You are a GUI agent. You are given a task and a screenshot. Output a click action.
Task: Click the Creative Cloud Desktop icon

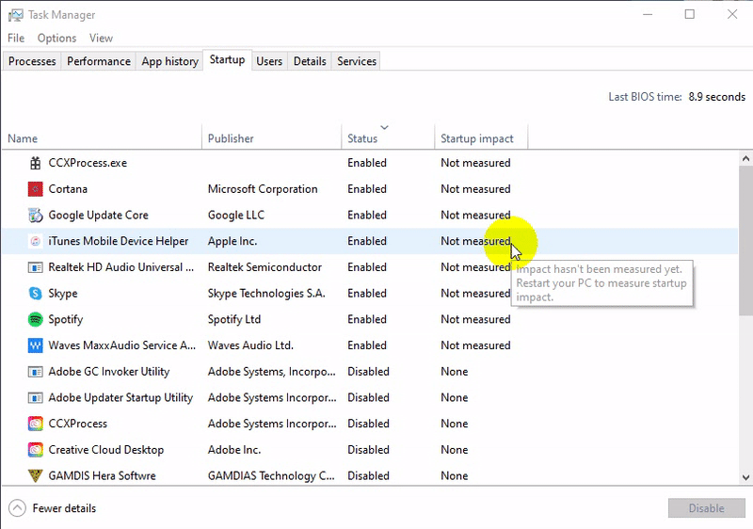click(35, 450)
